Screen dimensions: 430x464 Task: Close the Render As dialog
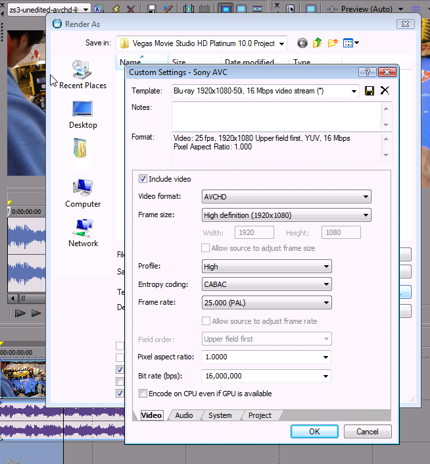click(405, 24)
